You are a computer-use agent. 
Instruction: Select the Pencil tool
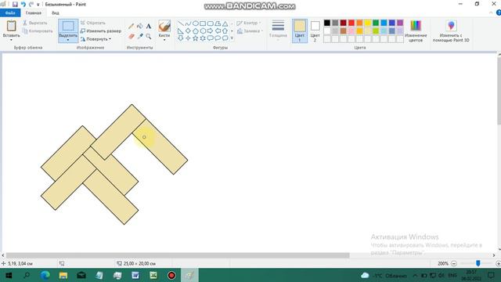point(131,27)
